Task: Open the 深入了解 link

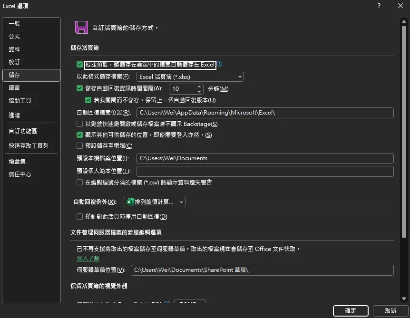Action: [x=88, y=259]
